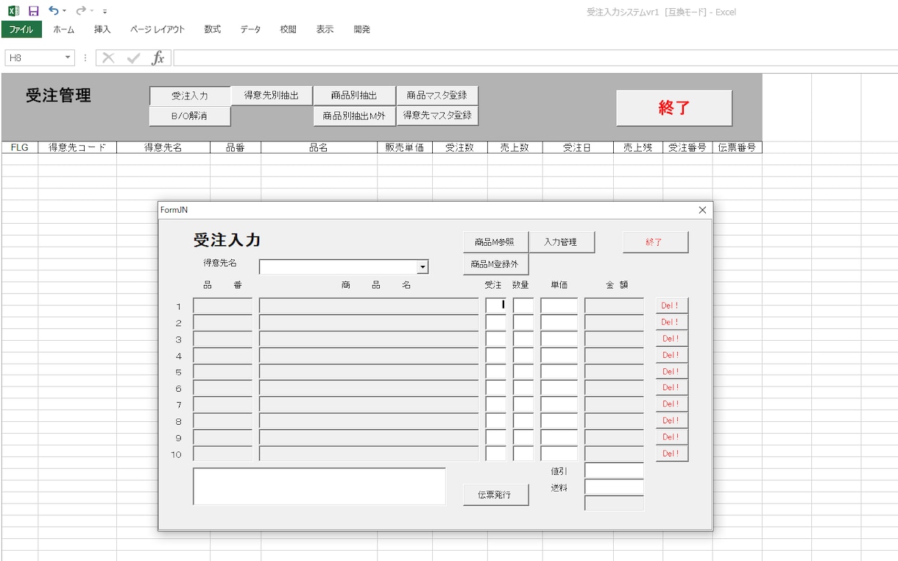Click the 得意先名 combo box text area
This screenshot has width=898, height=561.
pyautogui.click(x=338, y=267)
